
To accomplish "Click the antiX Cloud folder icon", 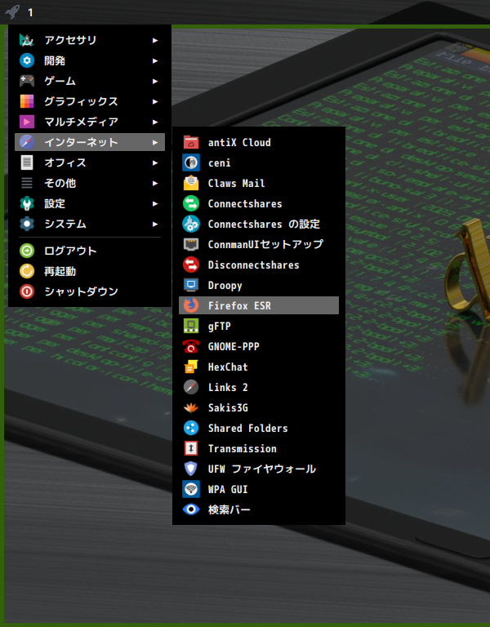I will click(x=191, y=142).
